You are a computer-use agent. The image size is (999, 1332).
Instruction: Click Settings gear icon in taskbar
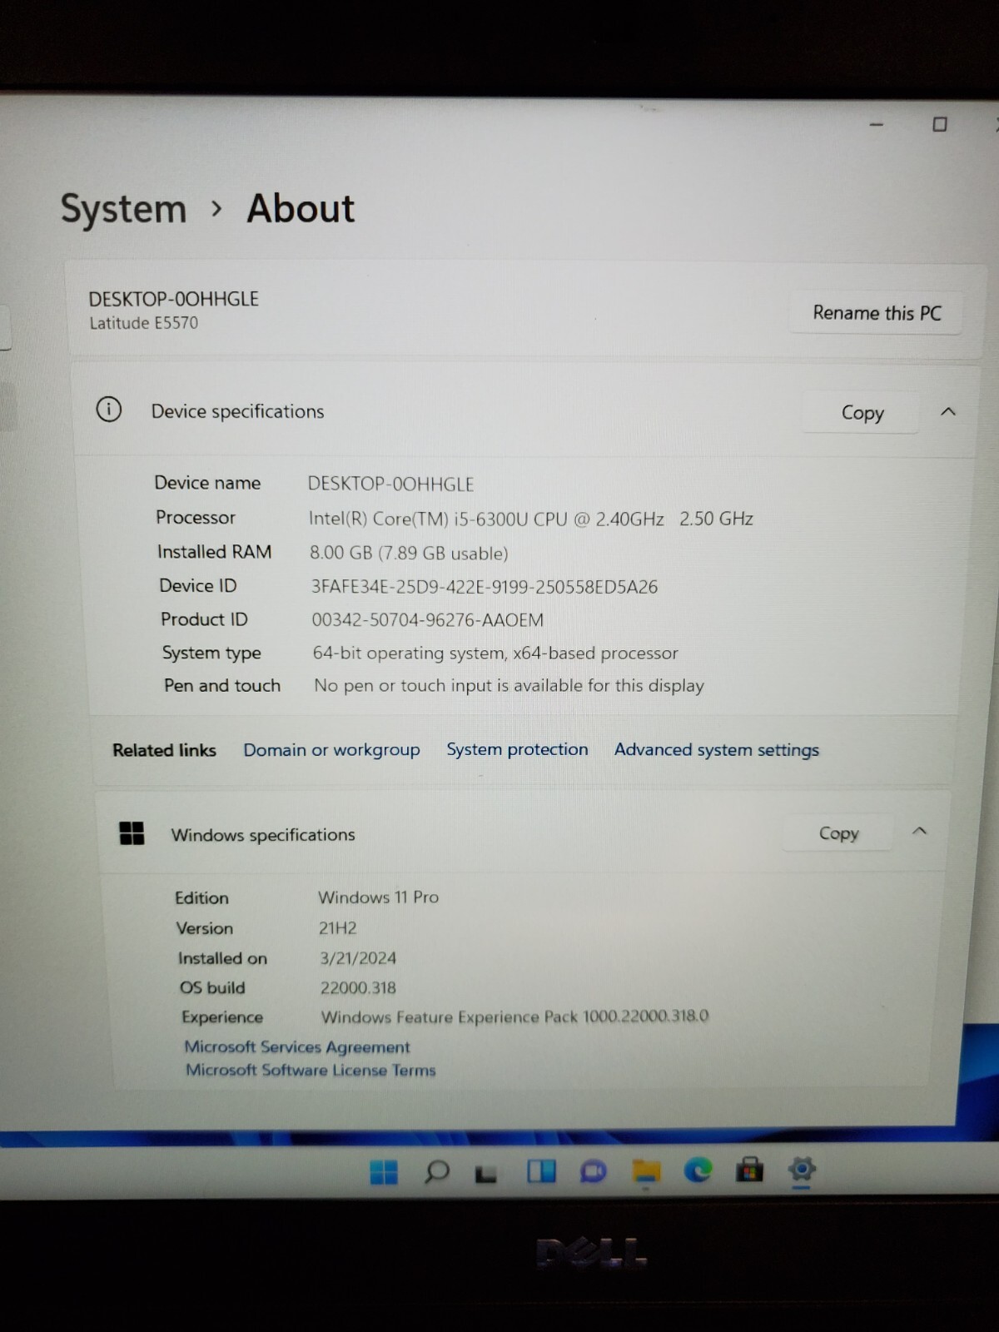pos(802,1170)
